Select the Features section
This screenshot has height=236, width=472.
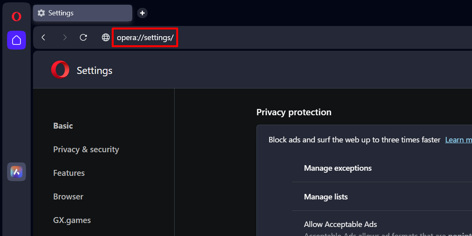(69, 173)
